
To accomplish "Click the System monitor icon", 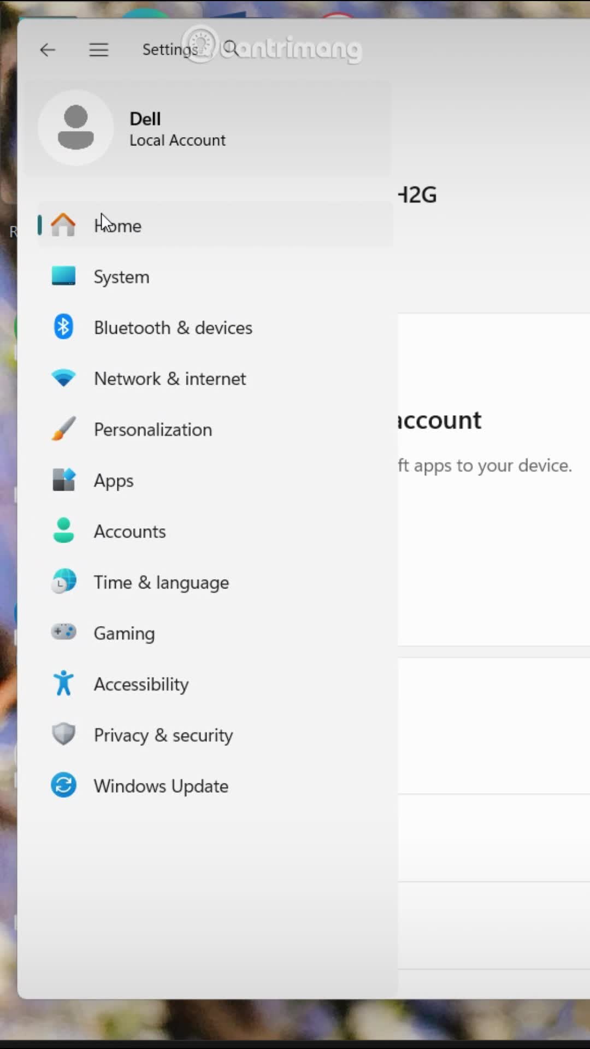I will coord(63,276).
